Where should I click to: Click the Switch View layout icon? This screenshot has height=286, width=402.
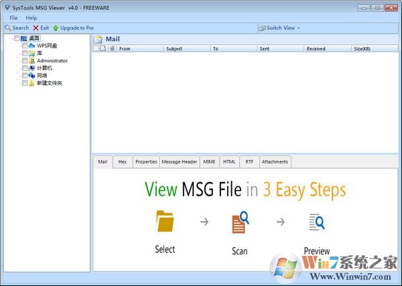(x=262, y=28)
